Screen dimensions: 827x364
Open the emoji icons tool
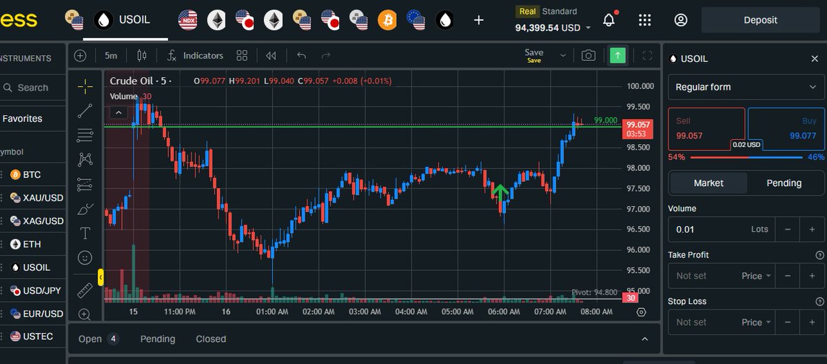85,257
